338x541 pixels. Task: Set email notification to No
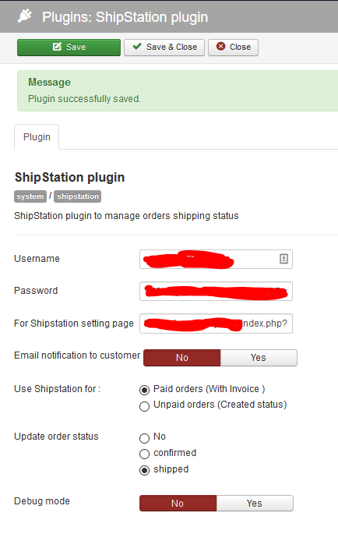(182, 358)
